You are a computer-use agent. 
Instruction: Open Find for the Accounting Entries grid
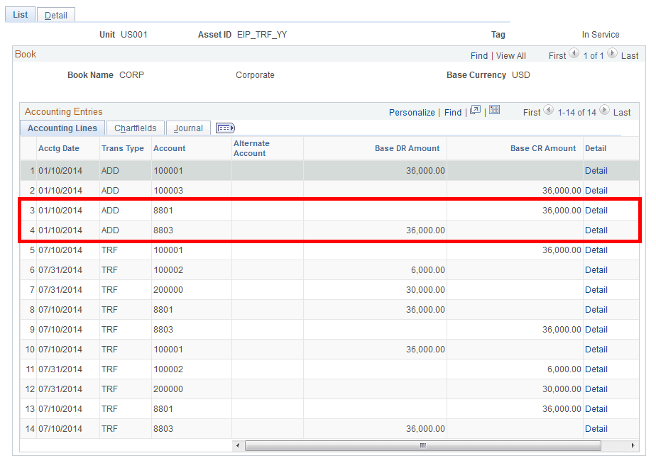[453, 112]
